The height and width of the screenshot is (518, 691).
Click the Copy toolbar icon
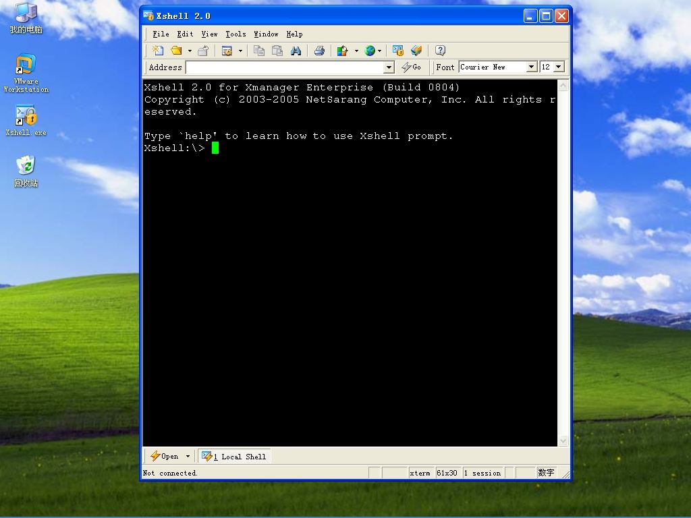259,51
